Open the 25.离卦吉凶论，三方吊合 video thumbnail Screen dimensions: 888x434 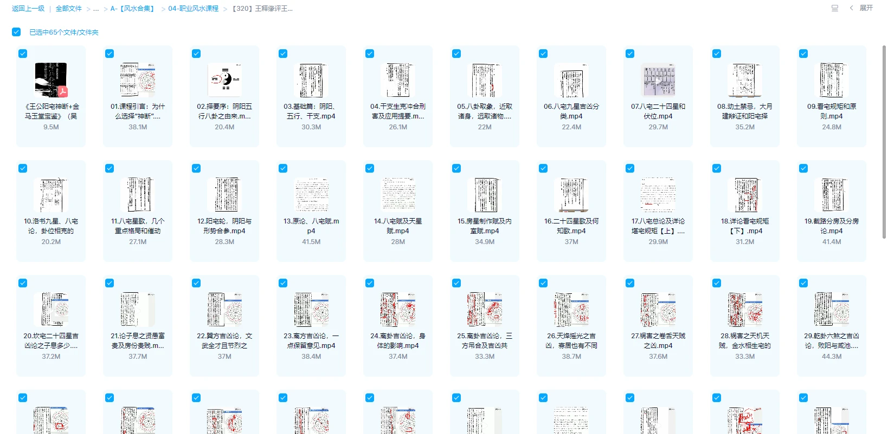[x=485, y=309]
